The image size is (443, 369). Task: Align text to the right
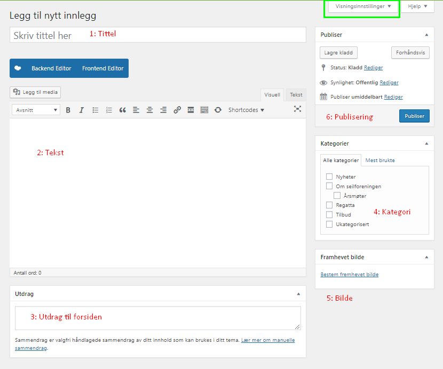point(163,110)
